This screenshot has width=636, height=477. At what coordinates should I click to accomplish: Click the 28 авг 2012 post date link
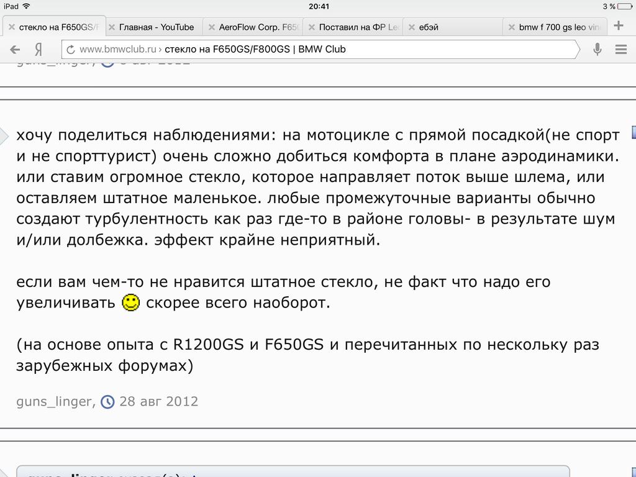[x=158, y=401]
